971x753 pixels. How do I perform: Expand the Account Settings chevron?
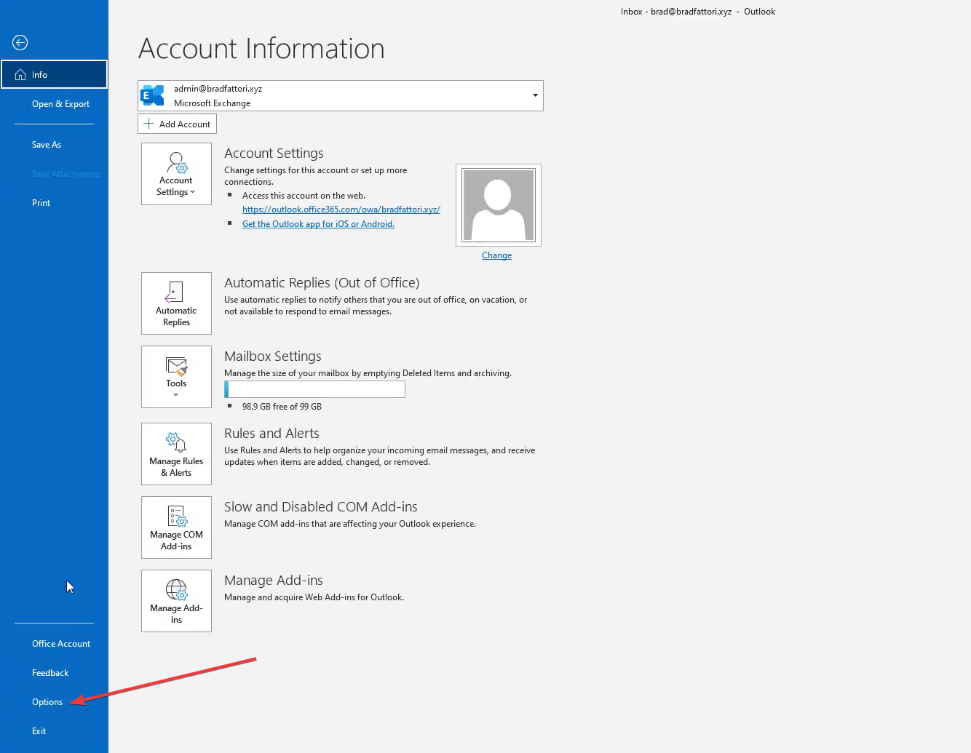[193, 192]
